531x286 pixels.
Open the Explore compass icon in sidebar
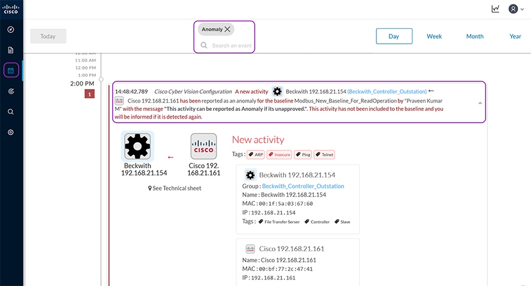(x=11, y=29)
